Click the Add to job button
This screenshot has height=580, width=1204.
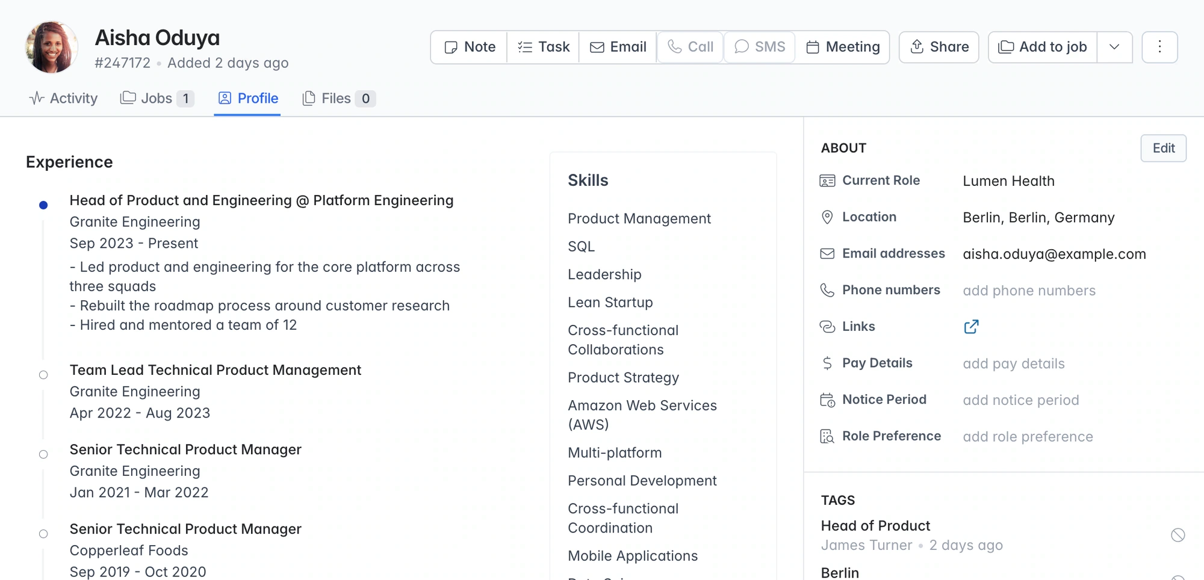[x=1043, y=47]
